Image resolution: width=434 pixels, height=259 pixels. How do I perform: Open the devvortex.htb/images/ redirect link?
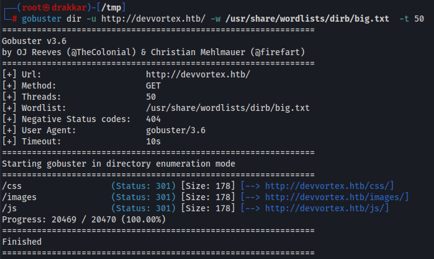click(335, 197)
